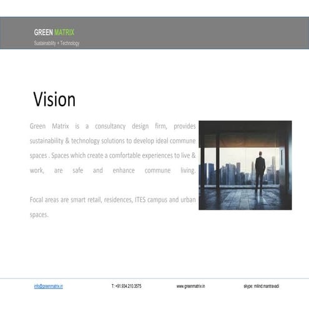309x309 pixels.
Task: Click the www.greenmatrix.in website address
Action: pyautogui.click(x=190, y=286)
